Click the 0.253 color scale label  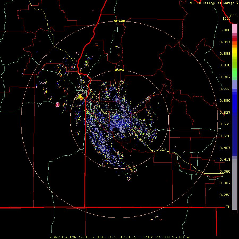point(225,195)
